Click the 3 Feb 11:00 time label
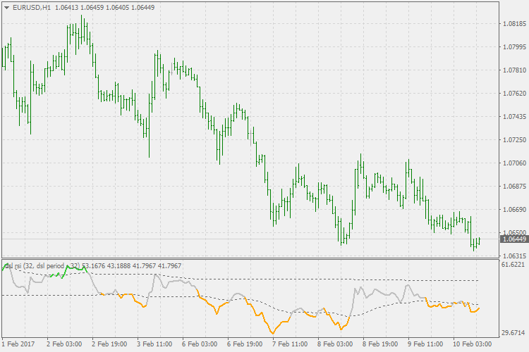Image resolution: width=529 pixels, height=352 pixels. click(154, 344)
